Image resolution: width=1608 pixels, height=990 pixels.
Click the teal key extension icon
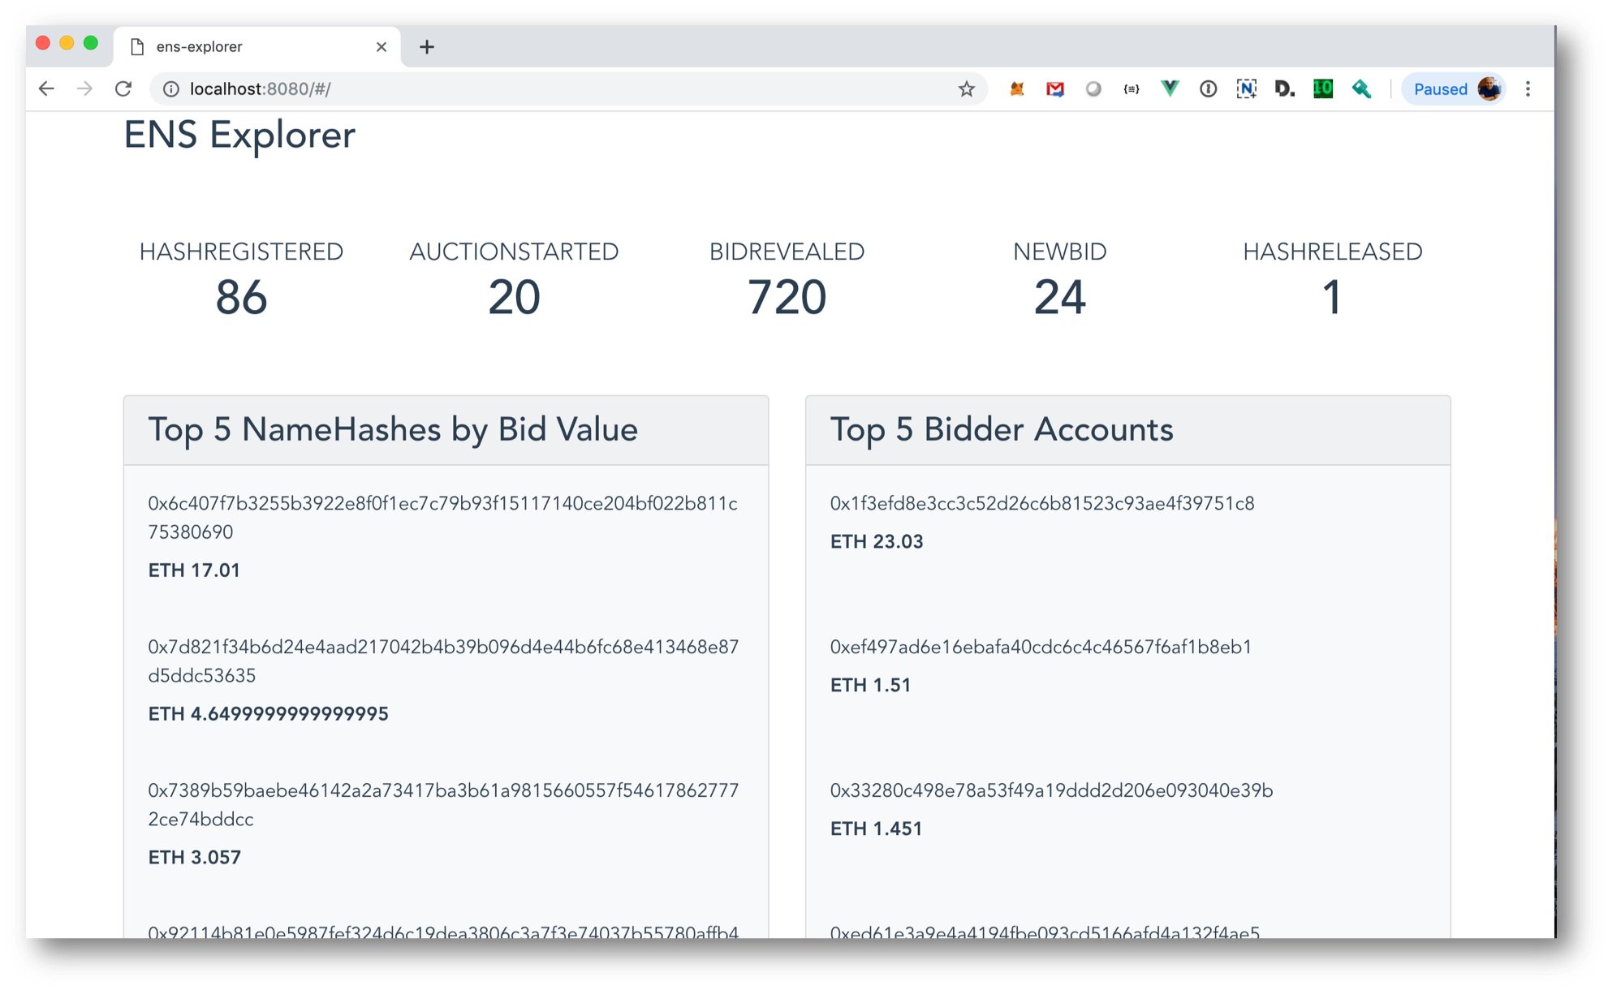1361,89
